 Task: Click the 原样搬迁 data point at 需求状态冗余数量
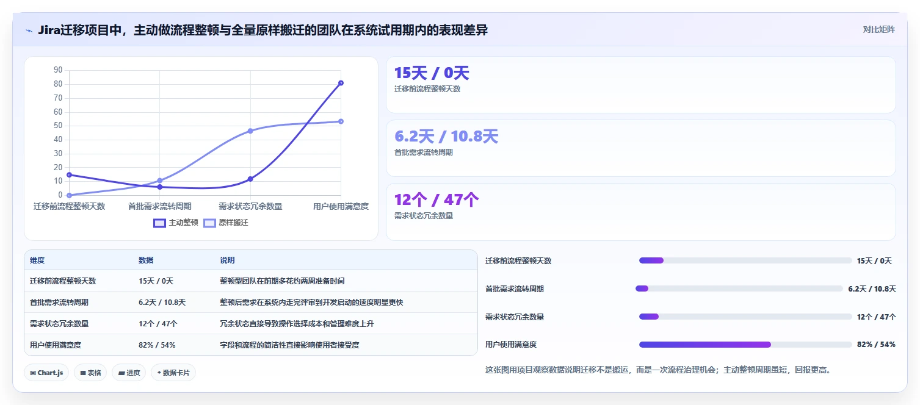click(x=250, y=131)
